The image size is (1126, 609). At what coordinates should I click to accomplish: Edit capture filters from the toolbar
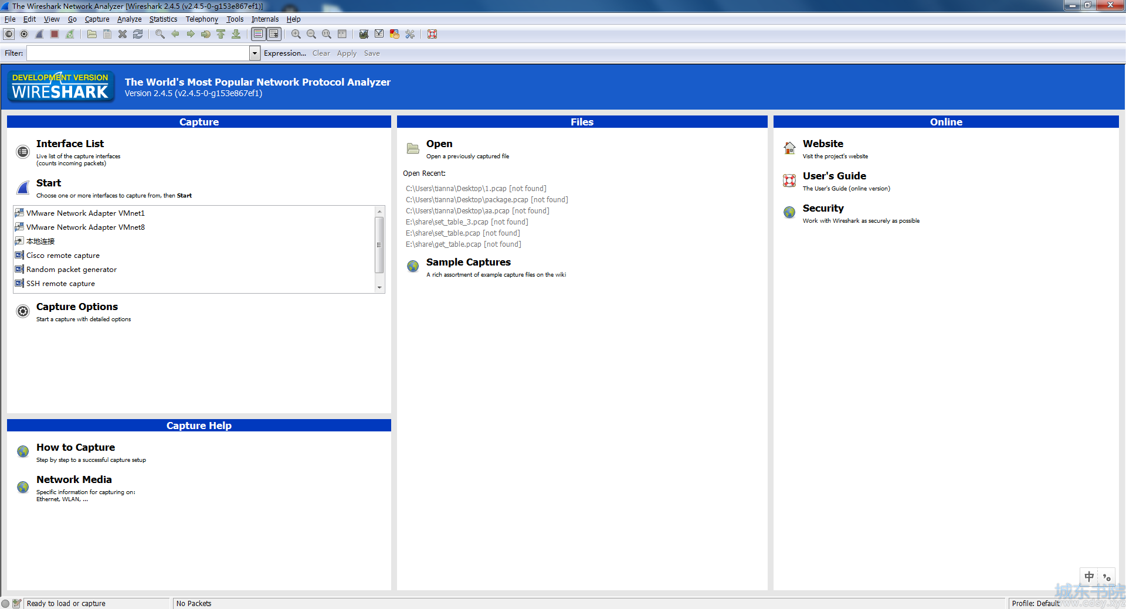[x=364, y=34]
